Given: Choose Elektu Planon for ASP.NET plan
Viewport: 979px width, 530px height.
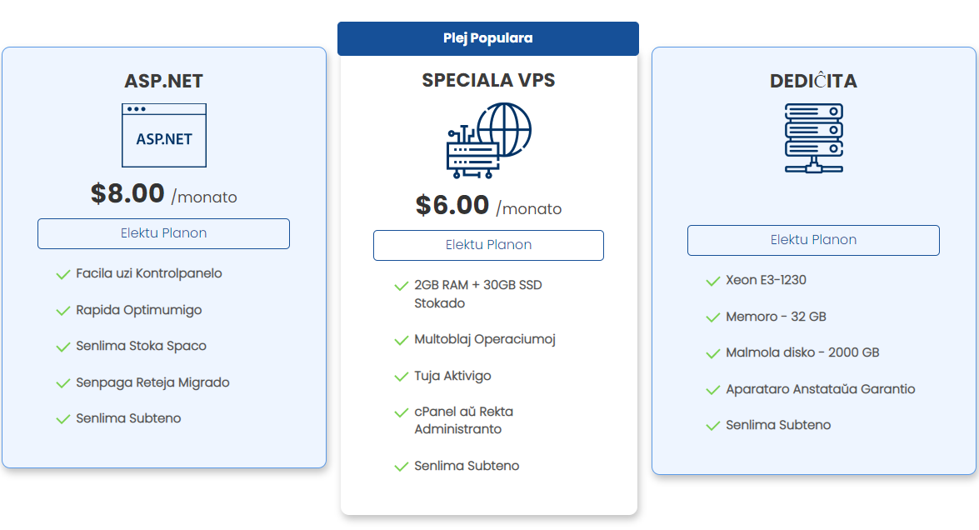Looking at the screenshot, I should 163,233.
